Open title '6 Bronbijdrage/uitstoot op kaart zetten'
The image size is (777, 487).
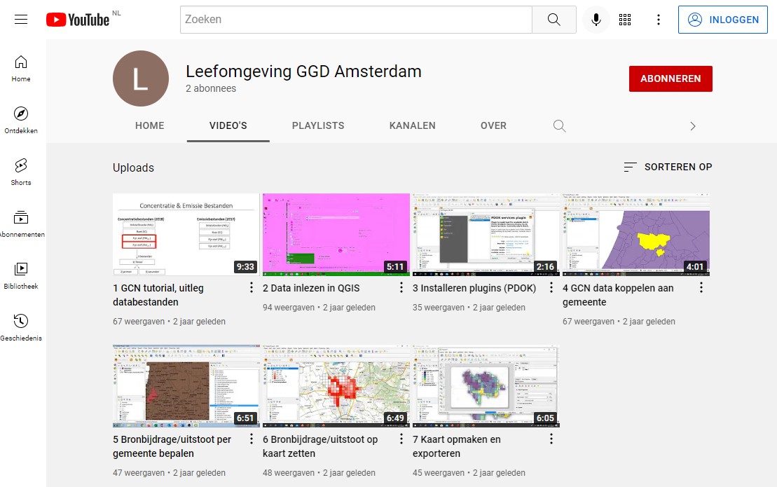(x=320, y=446)
